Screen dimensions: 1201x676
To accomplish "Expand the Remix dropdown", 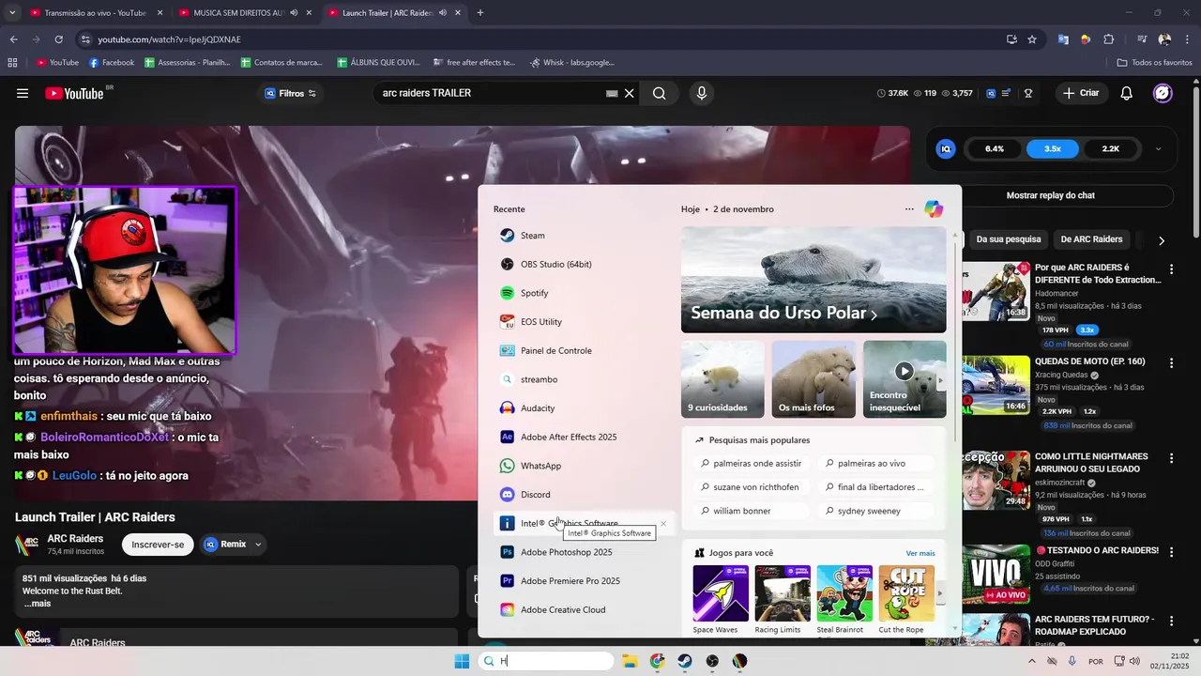I will coord(258,545).
